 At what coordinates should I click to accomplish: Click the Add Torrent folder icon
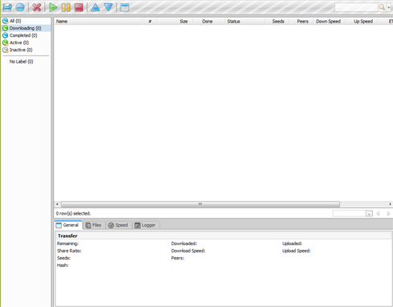click(x=7, y=7)
